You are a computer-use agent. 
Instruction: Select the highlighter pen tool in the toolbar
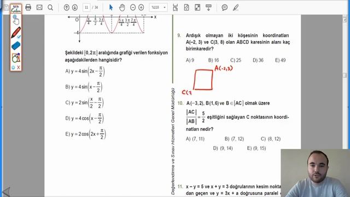[x=236, y=7]
